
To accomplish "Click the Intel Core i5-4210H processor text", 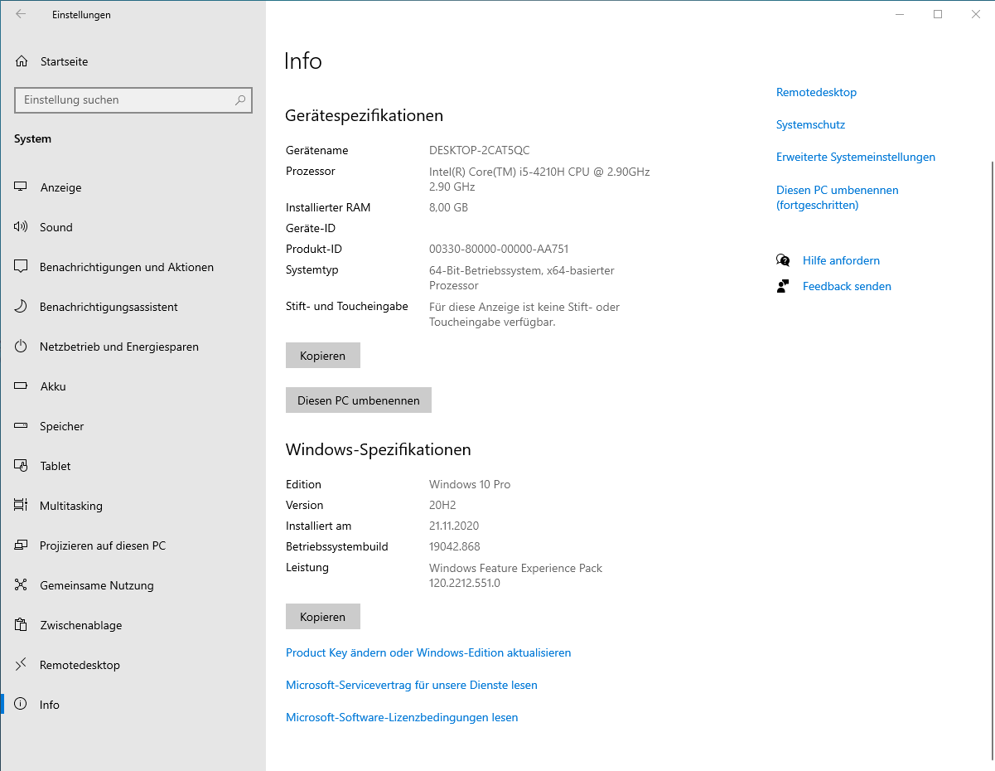I will (539, 179).
